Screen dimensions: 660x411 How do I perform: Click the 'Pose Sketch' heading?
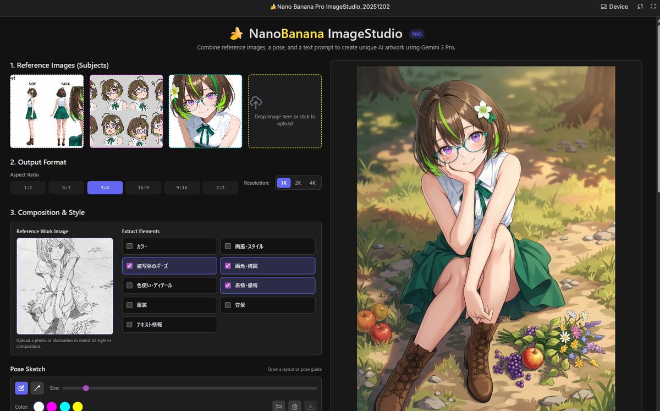click(x=28, y=369)
